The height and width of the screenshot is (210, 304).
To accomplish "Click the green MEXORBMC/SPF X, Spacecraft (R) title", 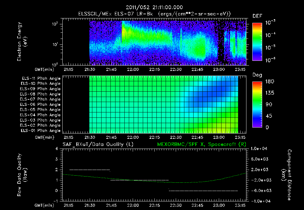I will (x=202, y=144).
